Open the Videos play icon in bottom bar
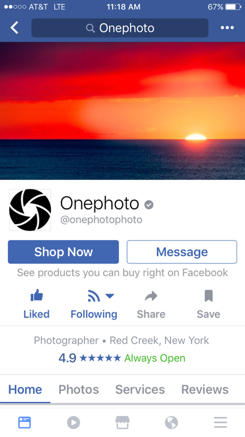The image size is (245, 437). tap(73, 423)
